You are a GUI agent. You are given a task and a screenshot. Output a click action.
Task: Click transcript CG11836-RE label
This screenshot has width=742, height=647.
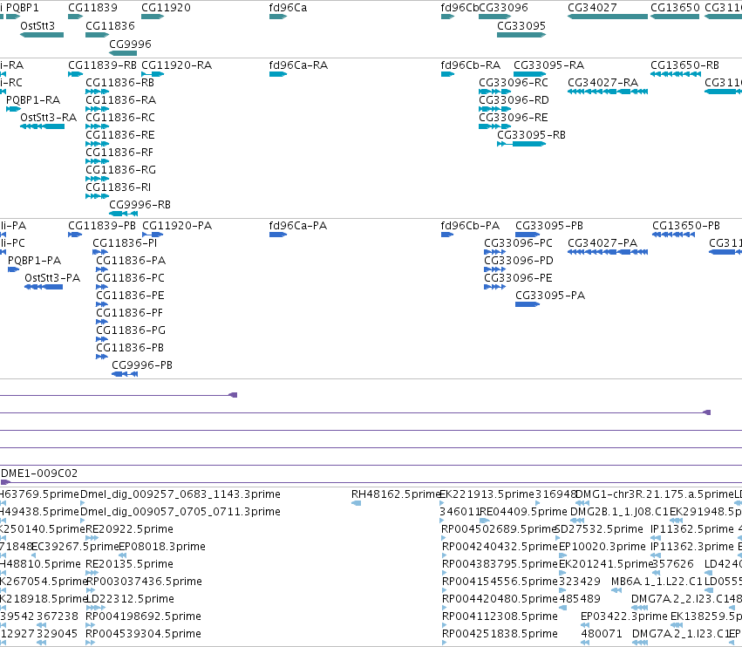pos(120,135)
